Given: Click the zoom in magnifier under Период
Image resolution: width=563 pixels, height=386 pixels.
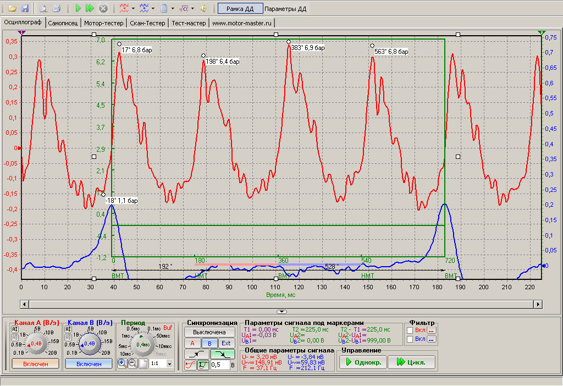Looking at the screenshot, I should (x=122, y=363).
